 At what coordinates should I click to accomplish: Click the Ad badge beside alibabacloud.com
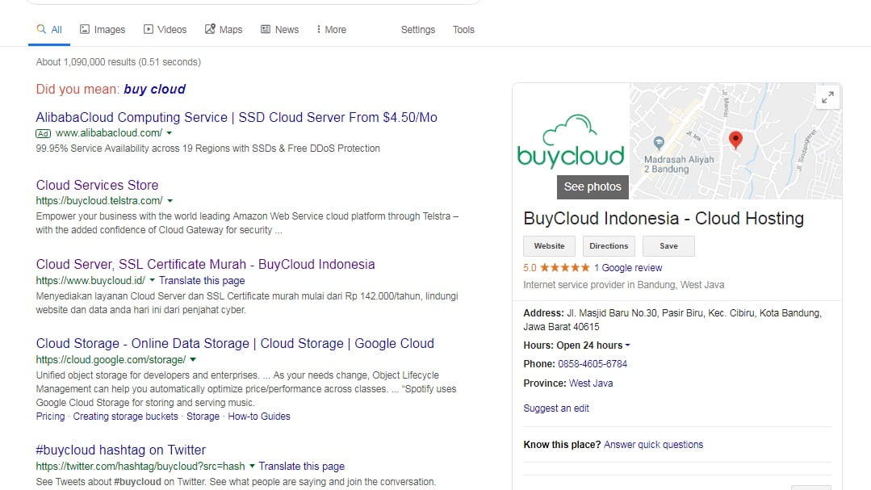point(44,133)
